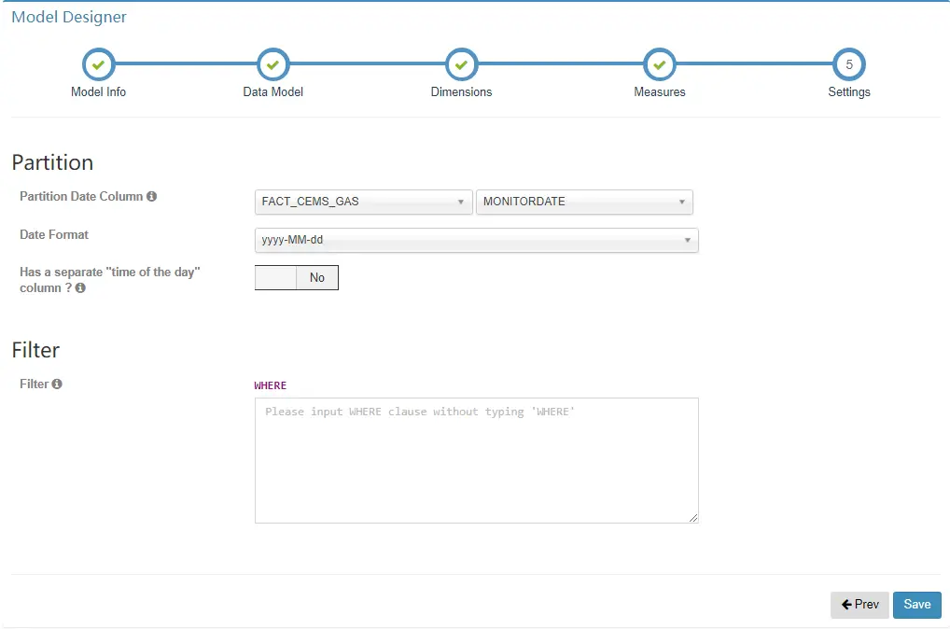The height and width of the screenshot is (629, 950).
Task: Go to the Dimensions step circle
Action: coord(461,64)
